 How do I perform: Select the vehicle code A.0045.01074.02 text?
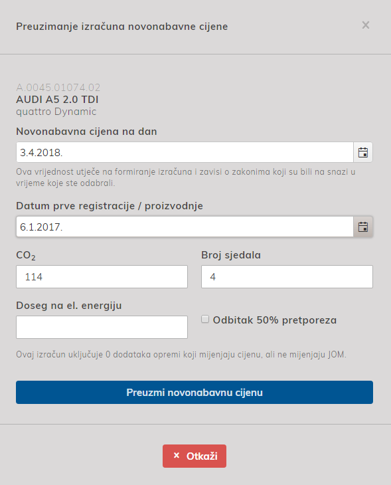[x=58, y=88]
